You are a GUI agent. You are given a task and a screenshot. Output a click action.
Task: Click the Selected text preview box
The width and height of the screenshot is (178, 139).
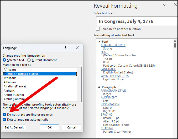(136, 21)
